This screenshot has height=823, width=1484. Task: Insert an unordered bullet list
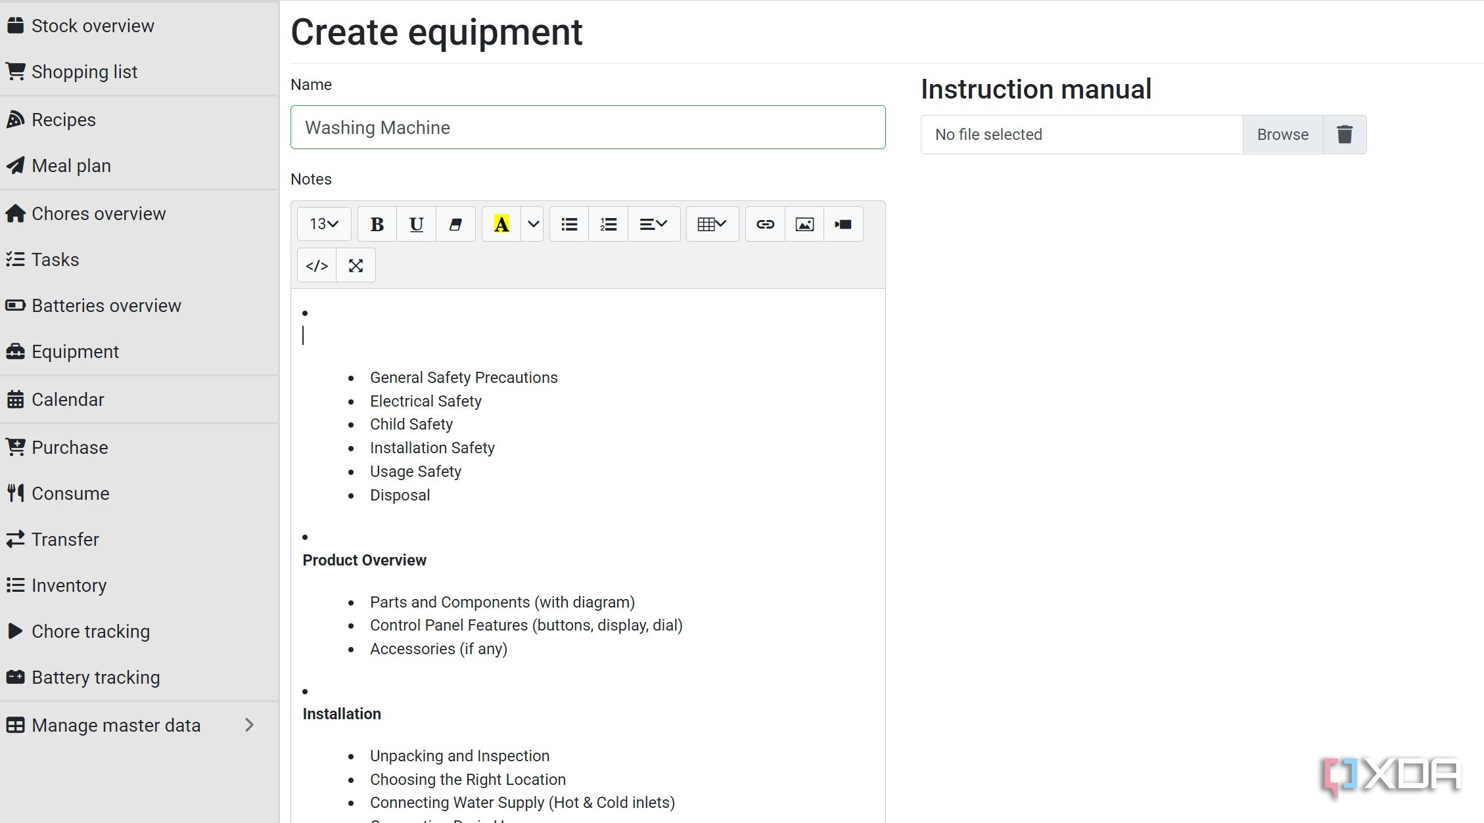point(569,225)
